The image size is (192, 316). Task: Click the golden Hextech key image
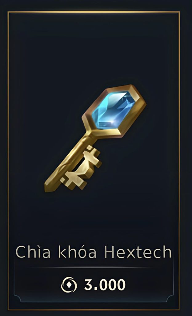point(95,138)
